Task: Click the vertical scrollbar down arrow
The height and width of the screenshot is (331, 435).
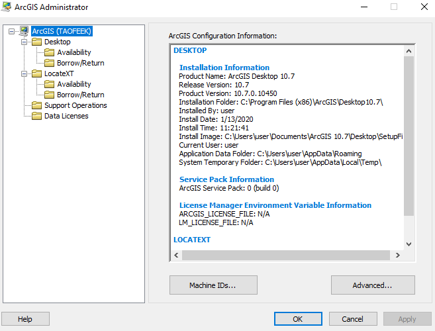Action: tap(409, 244)
